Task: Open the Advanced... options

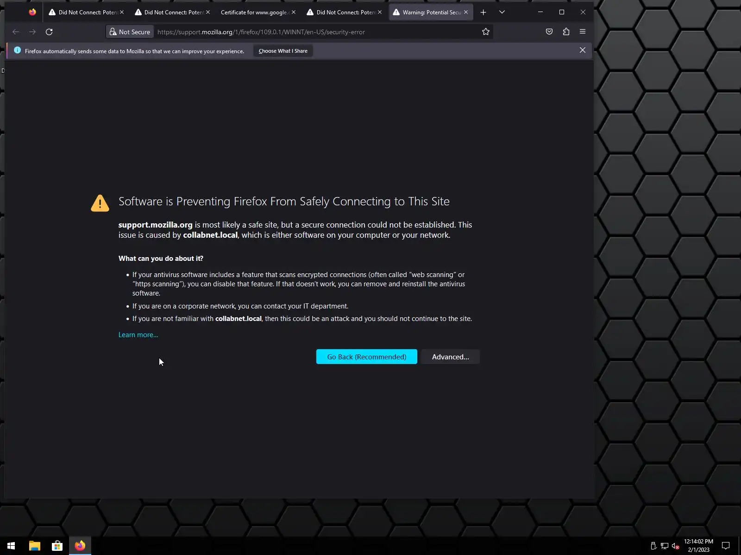Action: point(450,357)
